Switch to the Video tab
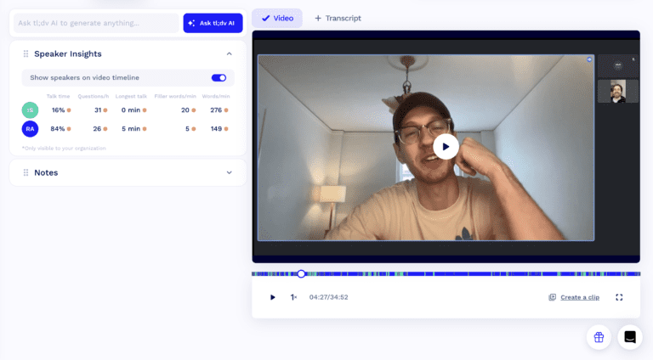 point(277,19)
